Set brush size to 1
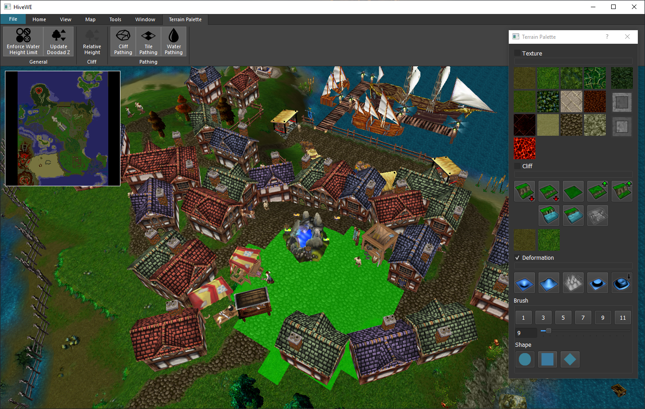 523,317
